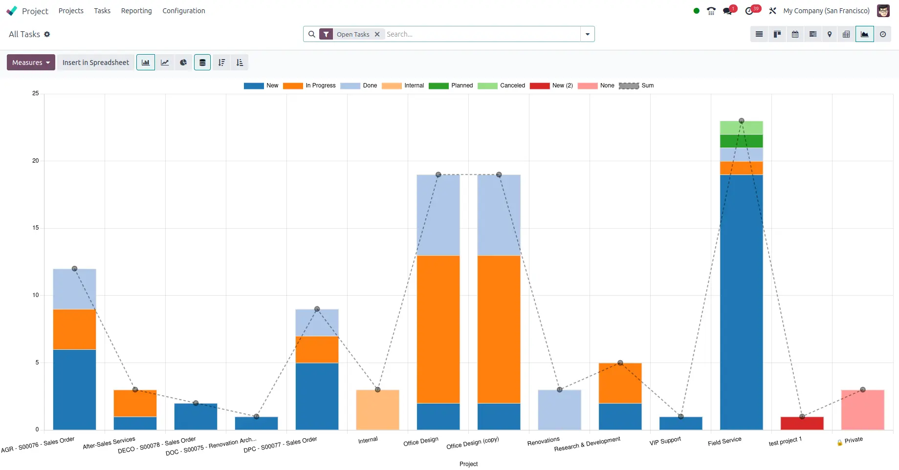Expand the Measures dropdown
Image resolution: width=899 pixels, height=470 pixels.
pos(31,63)
